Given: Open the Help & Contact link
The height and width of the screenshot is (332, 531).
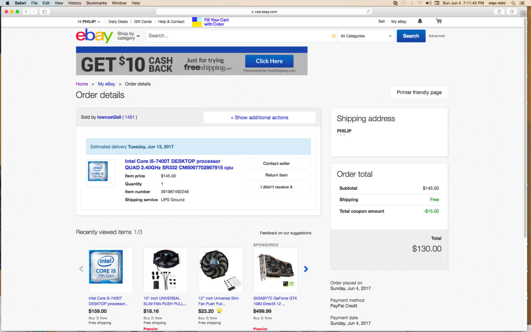Looking at the screenshot, I should coord(171,22).
